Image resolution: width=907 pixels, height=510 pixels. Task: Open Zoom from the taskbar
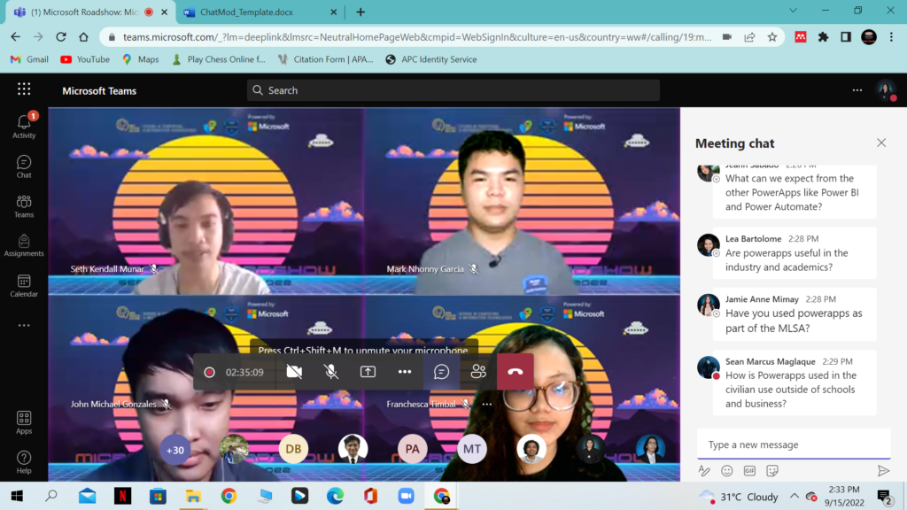point(406,496)
